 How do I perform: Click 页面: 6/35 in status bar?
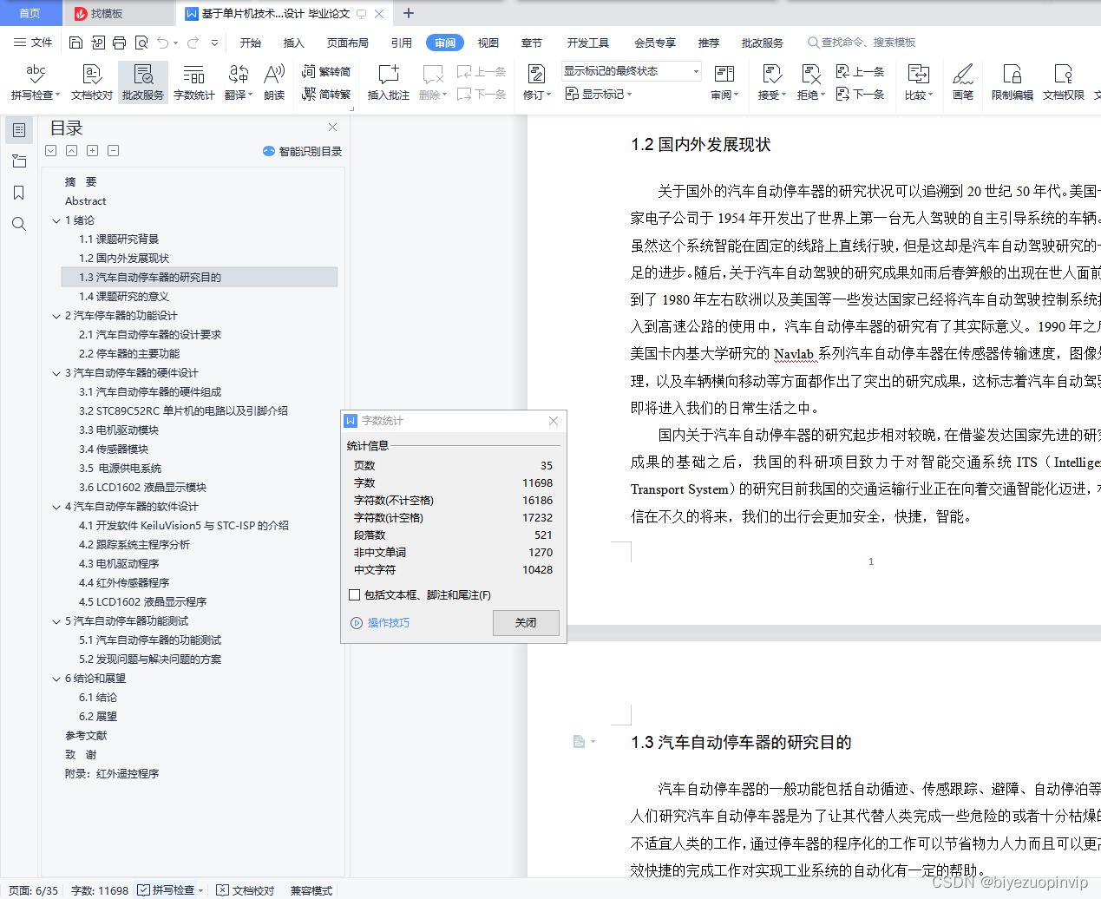pyautogui.click(x=33, y=890)
